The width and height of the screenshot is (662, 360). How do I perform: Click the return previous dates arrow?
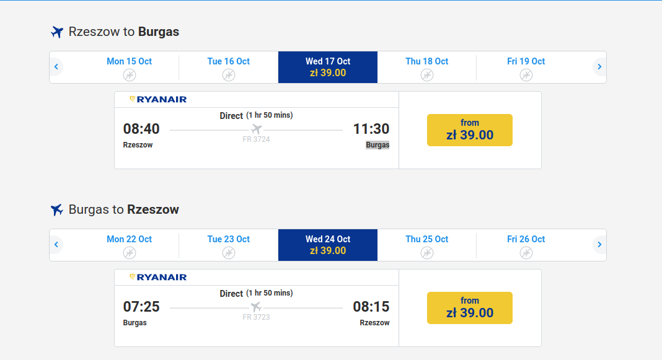(x=56, y=244)
